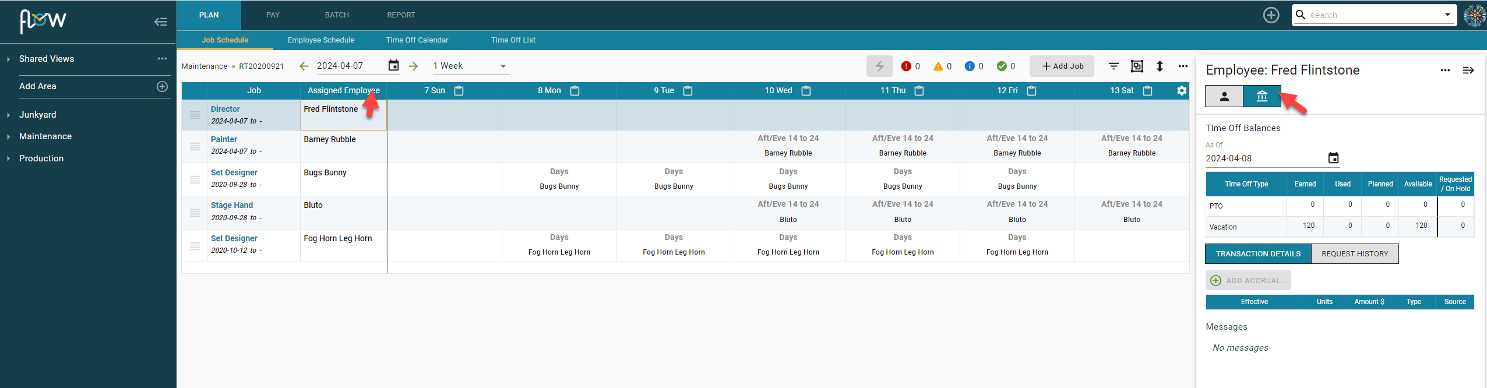Click the Vacation time off type row
The width and height of the screenshot is (1487, 388).
[1340, 227]
